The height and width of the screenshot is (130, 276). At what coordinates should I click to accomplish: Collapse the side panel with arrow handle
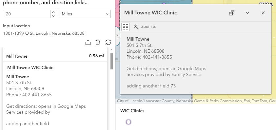point(118,36)
